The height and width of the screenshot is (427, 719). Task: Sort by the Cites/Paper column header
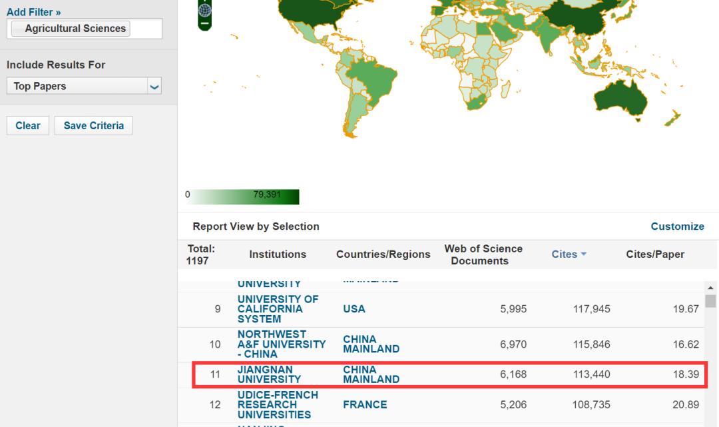655,254
